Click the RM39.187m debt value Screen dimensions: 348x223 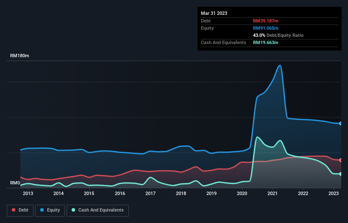point(265,21)
